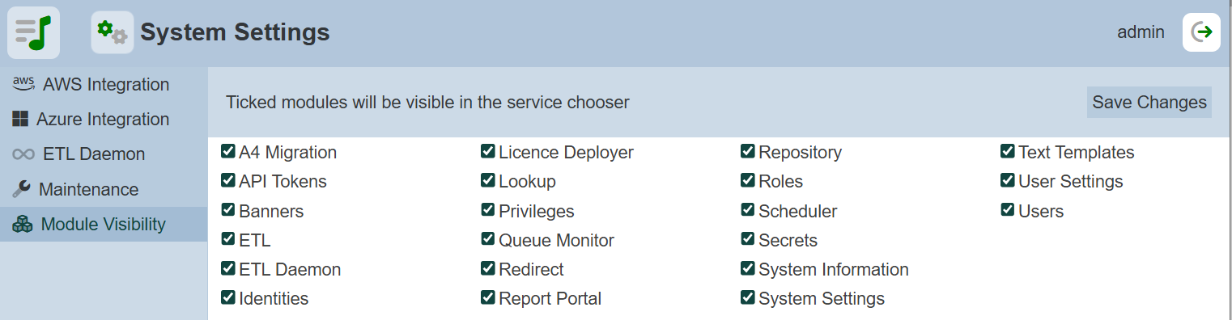Toggle the User Settings checkbox
The height and width of the screenshot is (320, 1232).
coord(1008,180)
